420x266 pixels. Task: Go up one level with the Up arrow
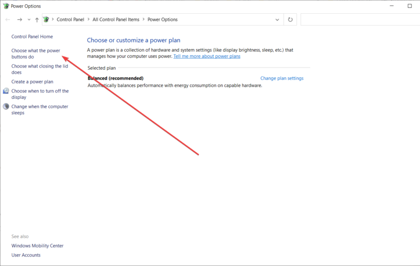(x=37, y=20)
